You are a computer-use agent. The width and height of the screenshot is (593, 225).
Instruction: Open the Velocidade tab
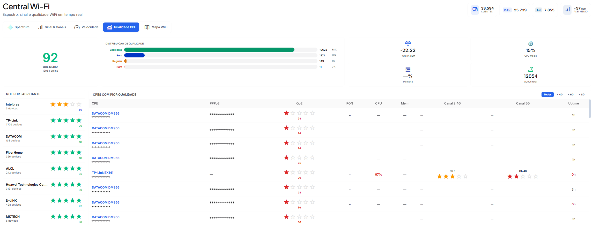(x=86, y=27)
